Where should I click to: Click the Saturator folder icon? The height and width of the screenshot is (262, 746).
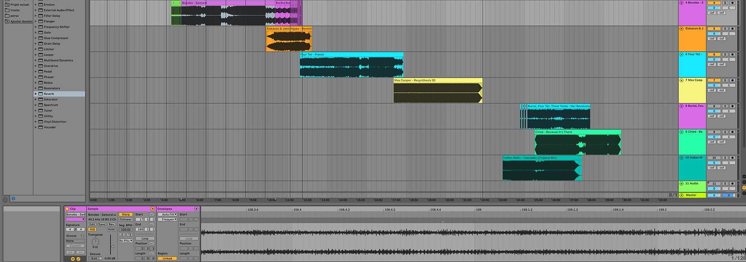click(x=40, y=99)
